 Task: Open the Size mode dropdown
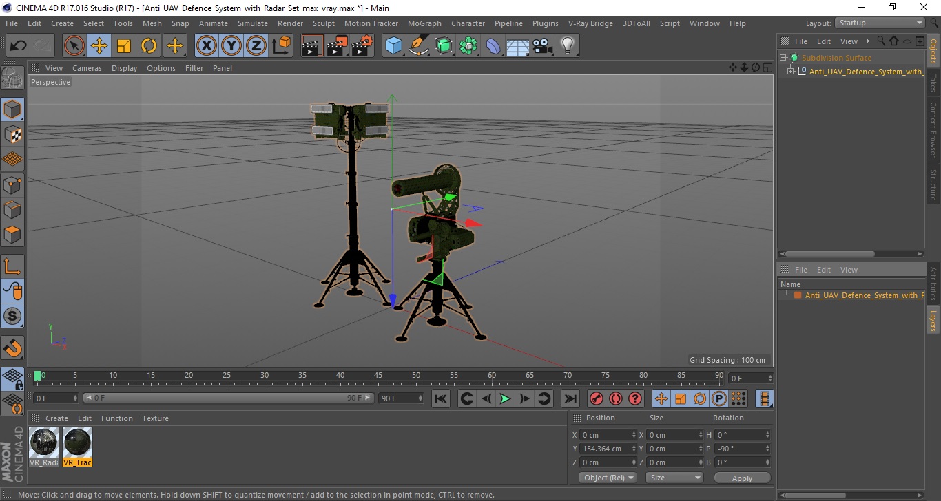(674, 478)
